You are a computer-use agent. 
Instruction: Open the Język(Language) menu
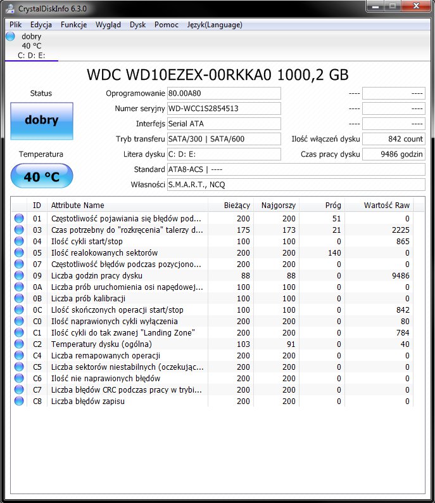coord(215,25)
